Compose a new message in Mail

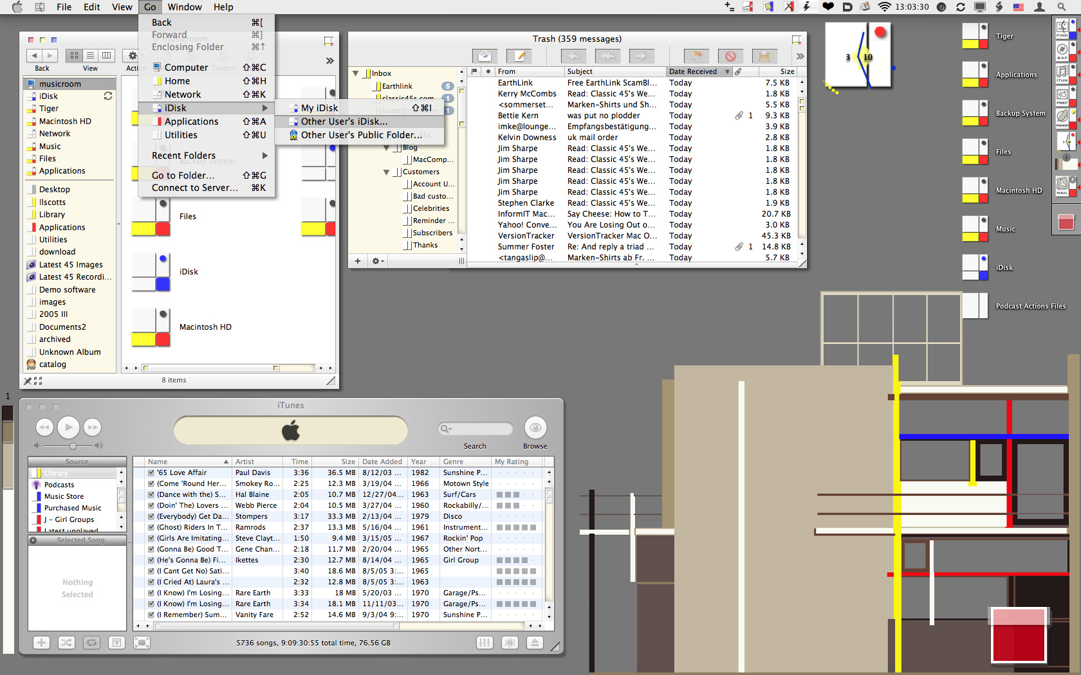[x=519, y=57]
